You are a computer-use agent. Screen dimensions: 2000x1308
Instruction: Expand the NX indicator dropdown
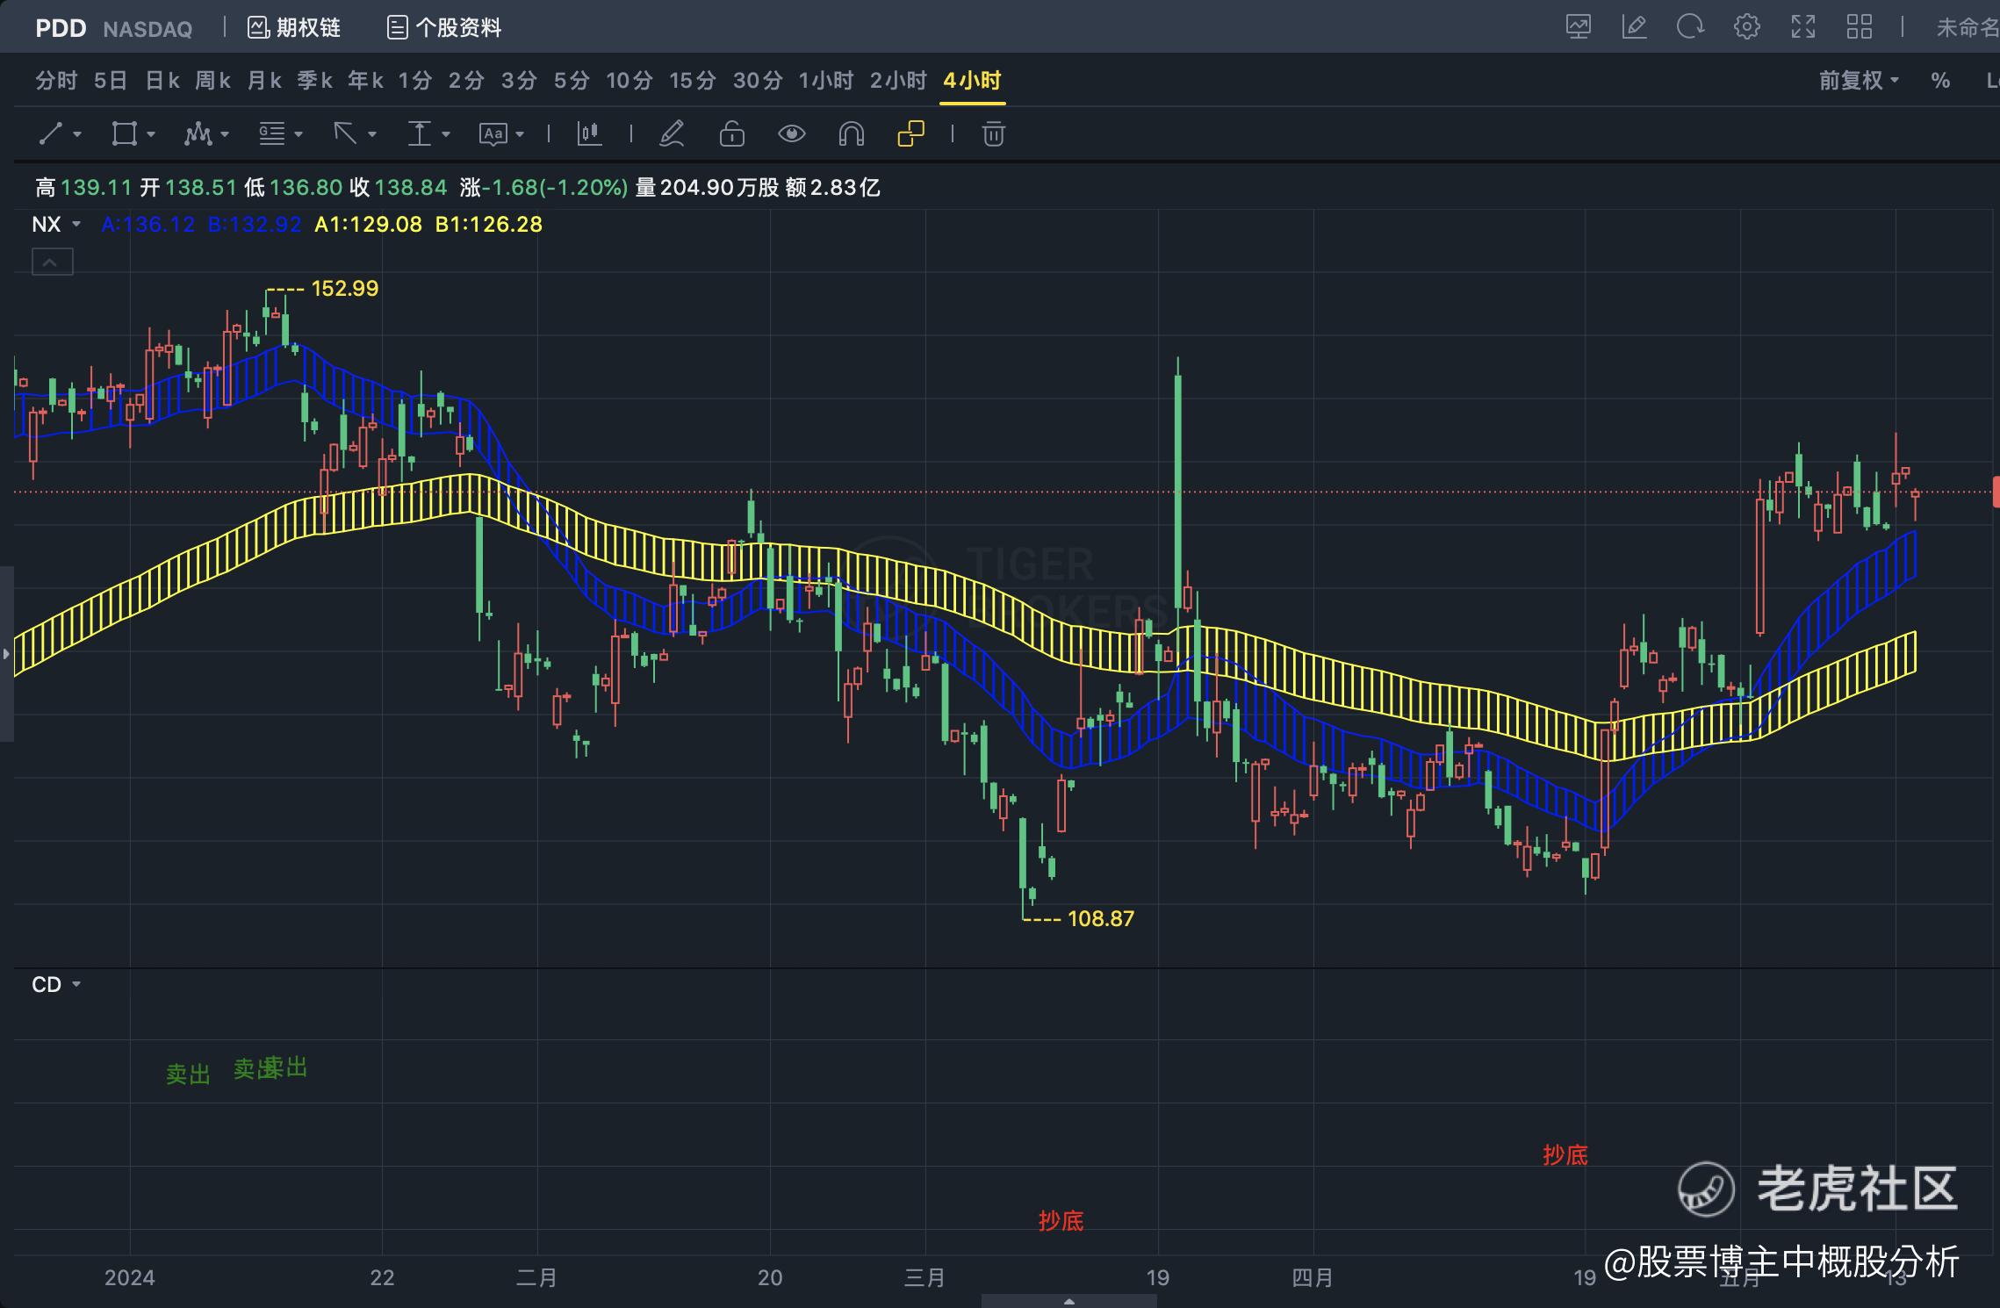coord(76,225)
